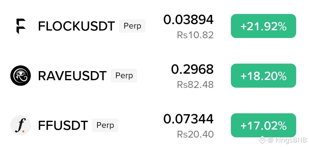309x147 pixels.
Task: Click the Rs20.40 converted price
Action: pyautogui.click(x=195, y=134)
